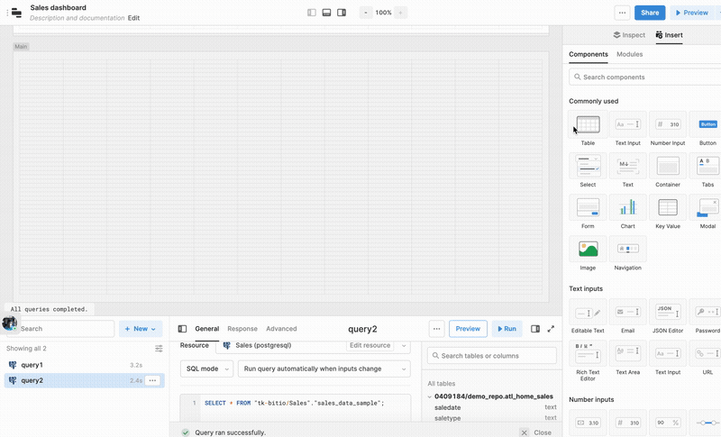Viewport: 721px width, 437px height.
Task: Pick the Text Input under Text inputs
Action: click(x=668, y=354)
